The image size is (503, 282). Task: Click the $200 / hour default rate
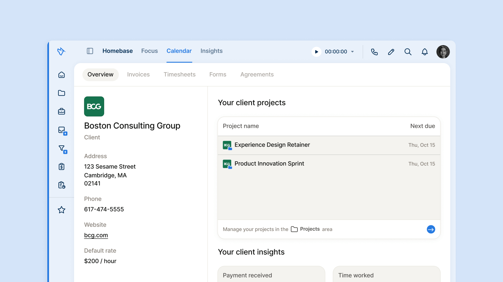[100, 261]
